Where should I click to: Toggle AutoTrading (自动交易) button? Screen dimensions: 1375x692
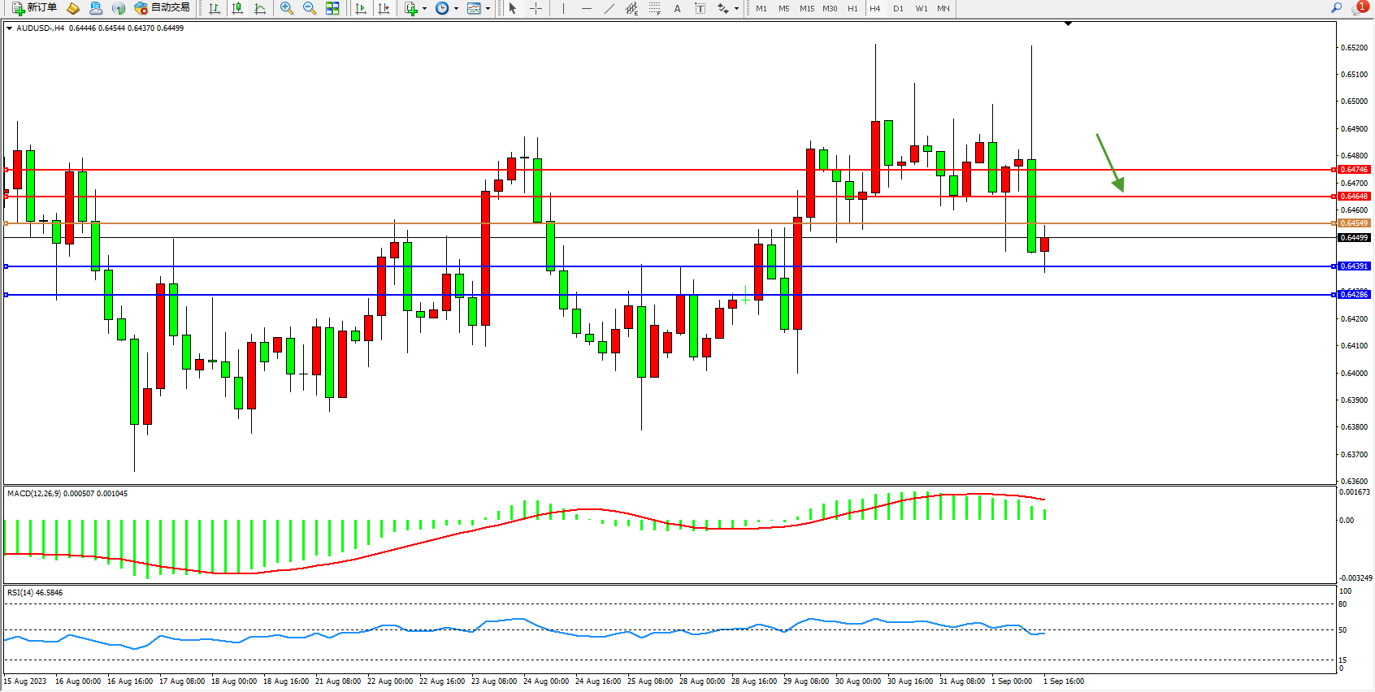163,8
